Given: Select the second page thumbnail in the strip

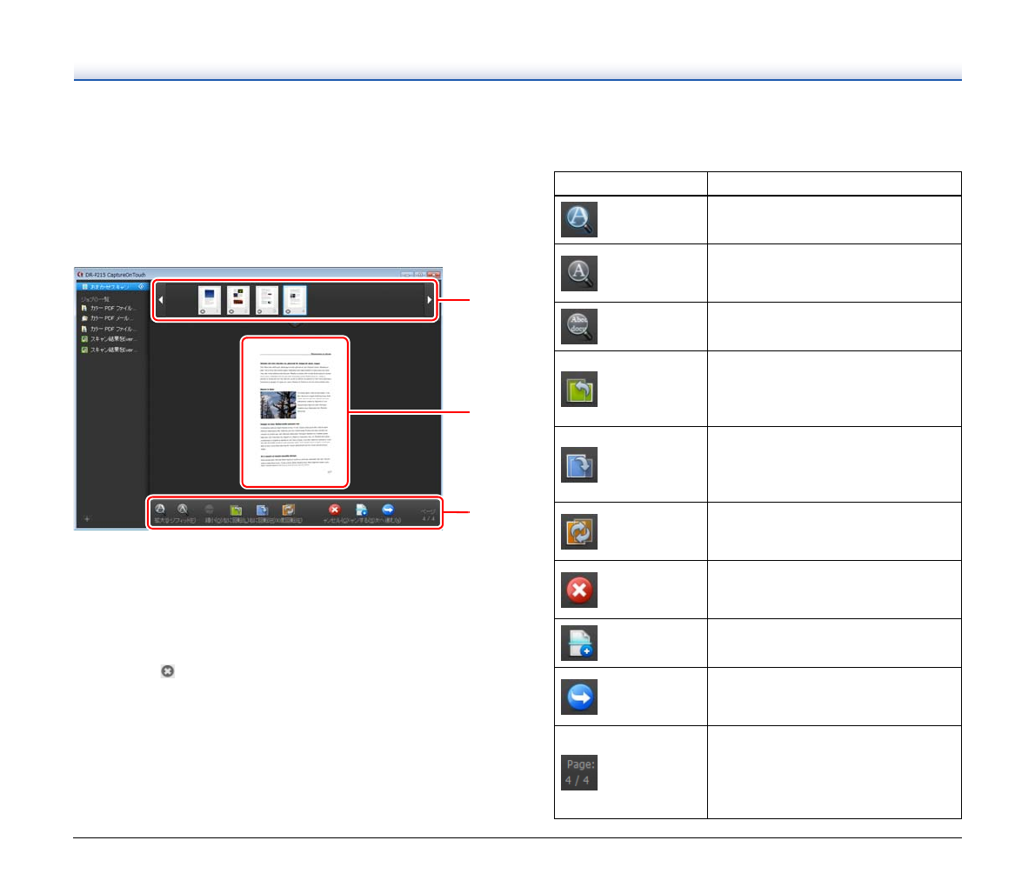Looking at the screenshot, I should pos(237,300).
